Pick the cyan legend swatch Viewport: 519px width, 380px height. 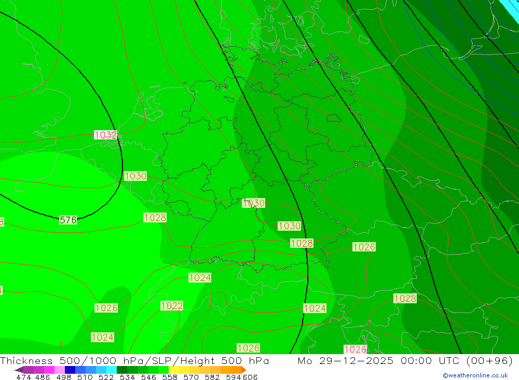click(112, 370)
